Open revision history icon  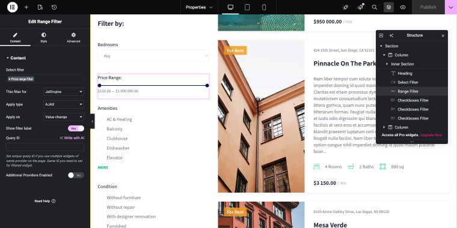coord(54,7)
